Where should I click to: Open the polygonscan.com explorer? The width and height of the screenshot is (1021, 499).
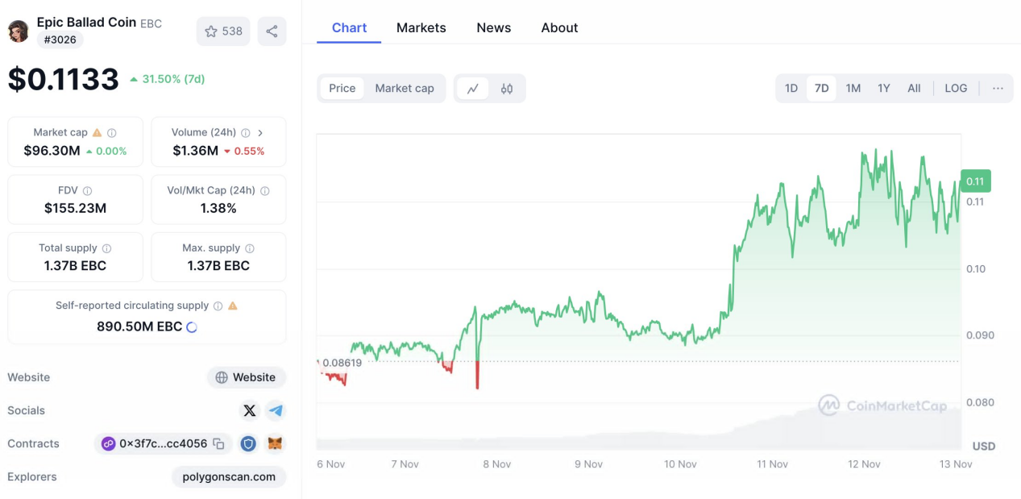coord(229,477)
